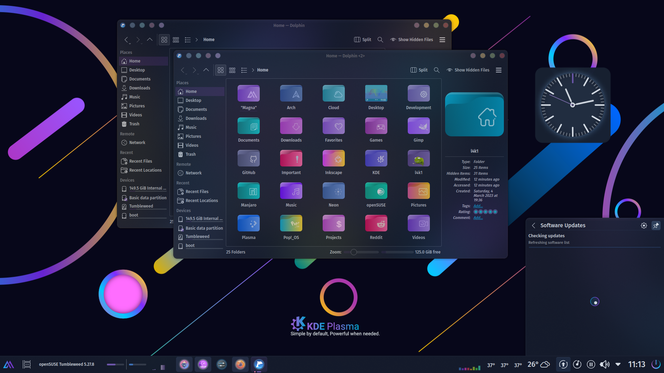Select Network in front window Remote section
Viewport: 664px width, 373px height.
(200, 173)
